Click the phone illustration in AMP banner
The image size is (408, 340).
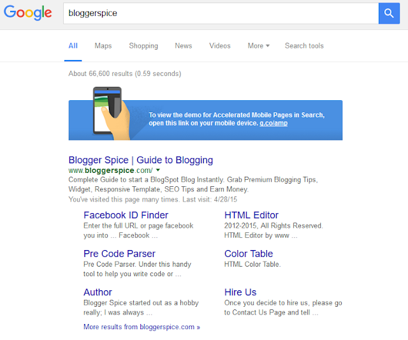coord(111,114)
